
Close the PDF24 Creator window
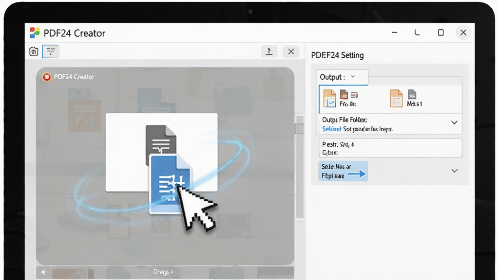coord(463,33)
